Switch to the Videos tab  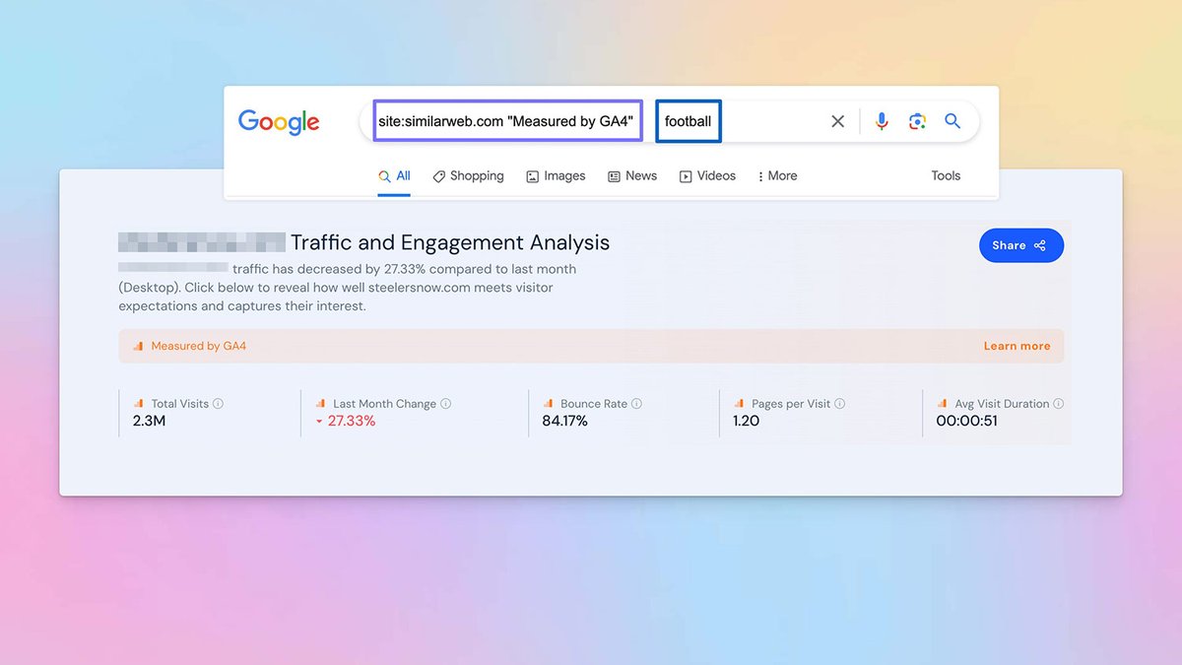[707, 175]
